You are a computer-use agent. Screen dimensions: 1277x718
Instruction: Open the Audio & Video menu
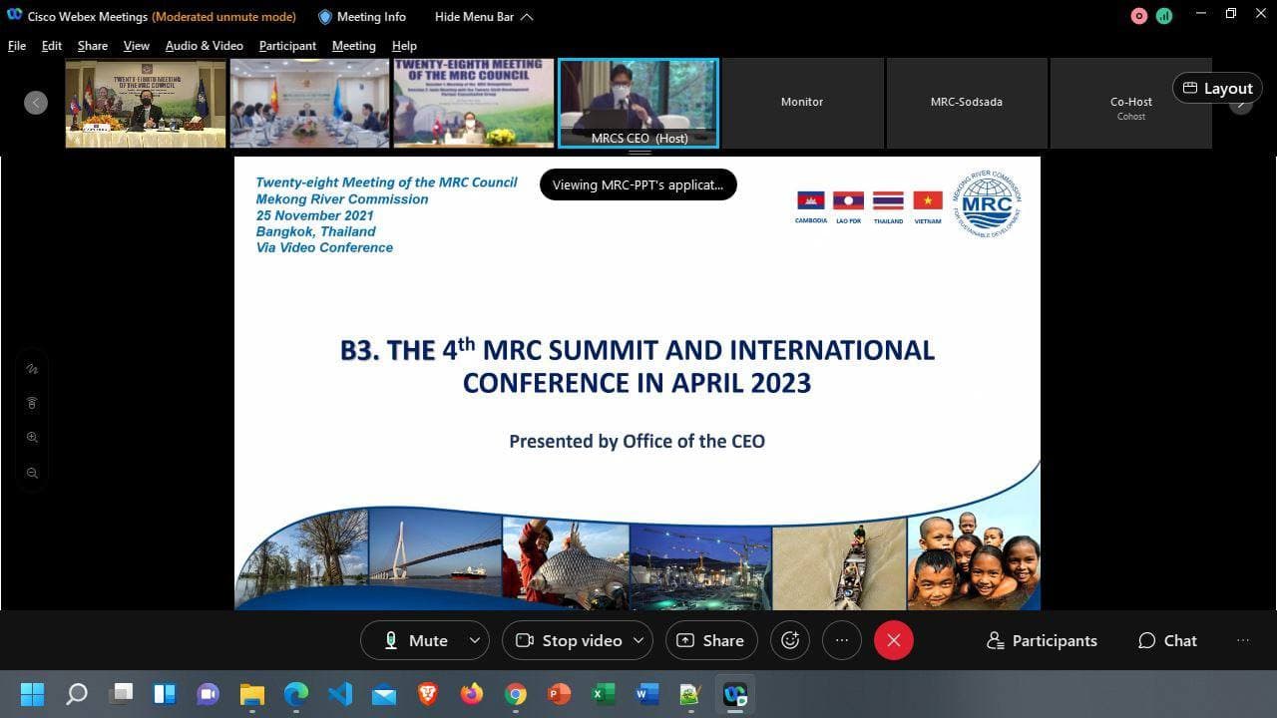pos(205,46)
